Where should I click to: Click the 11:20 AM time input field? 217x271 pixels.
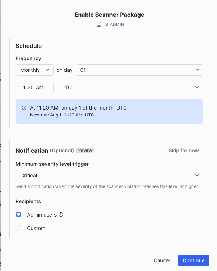(34, 87)
